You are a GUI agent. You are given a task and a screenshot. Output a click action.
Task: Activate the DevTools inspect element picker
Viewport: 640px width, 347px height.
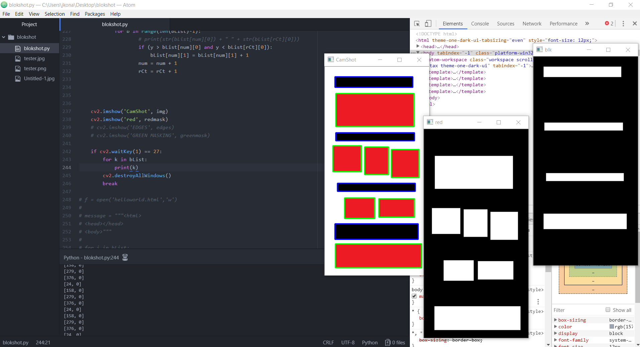417,24
